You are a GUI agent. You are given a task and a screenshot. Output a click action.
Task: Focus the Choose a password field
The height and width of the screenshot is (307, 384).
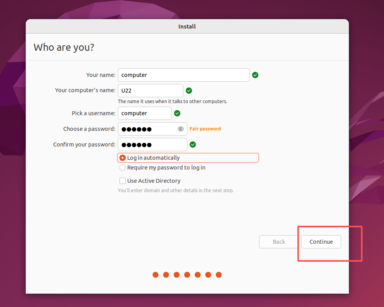coord(153,129)
